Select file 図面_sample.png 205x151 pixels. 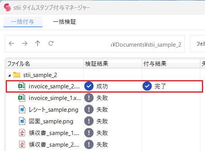click(x=51, y=121)
